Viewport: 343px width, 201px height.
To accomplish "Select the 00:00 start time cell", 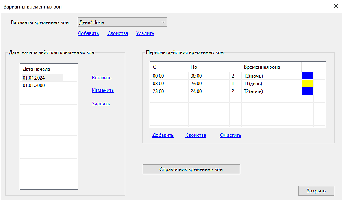I will click(x=169, y=76).
